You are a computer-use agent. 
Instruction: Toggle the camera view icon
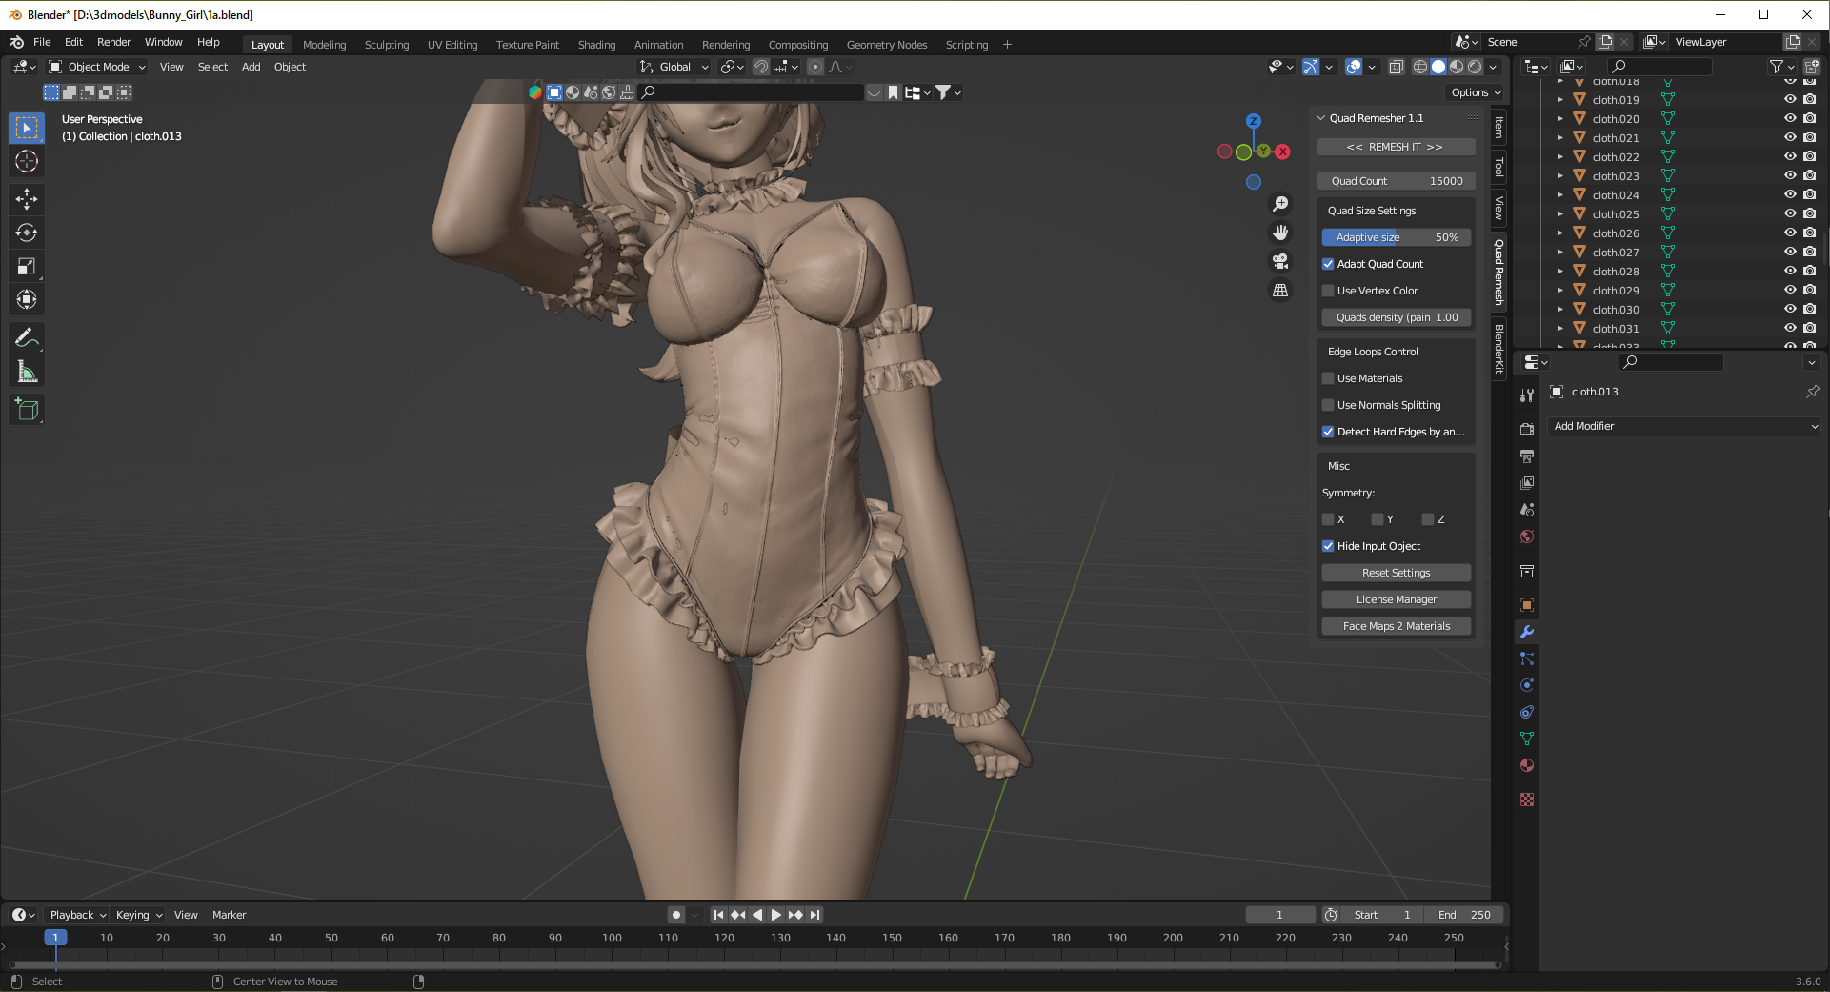coord(1280,261)
